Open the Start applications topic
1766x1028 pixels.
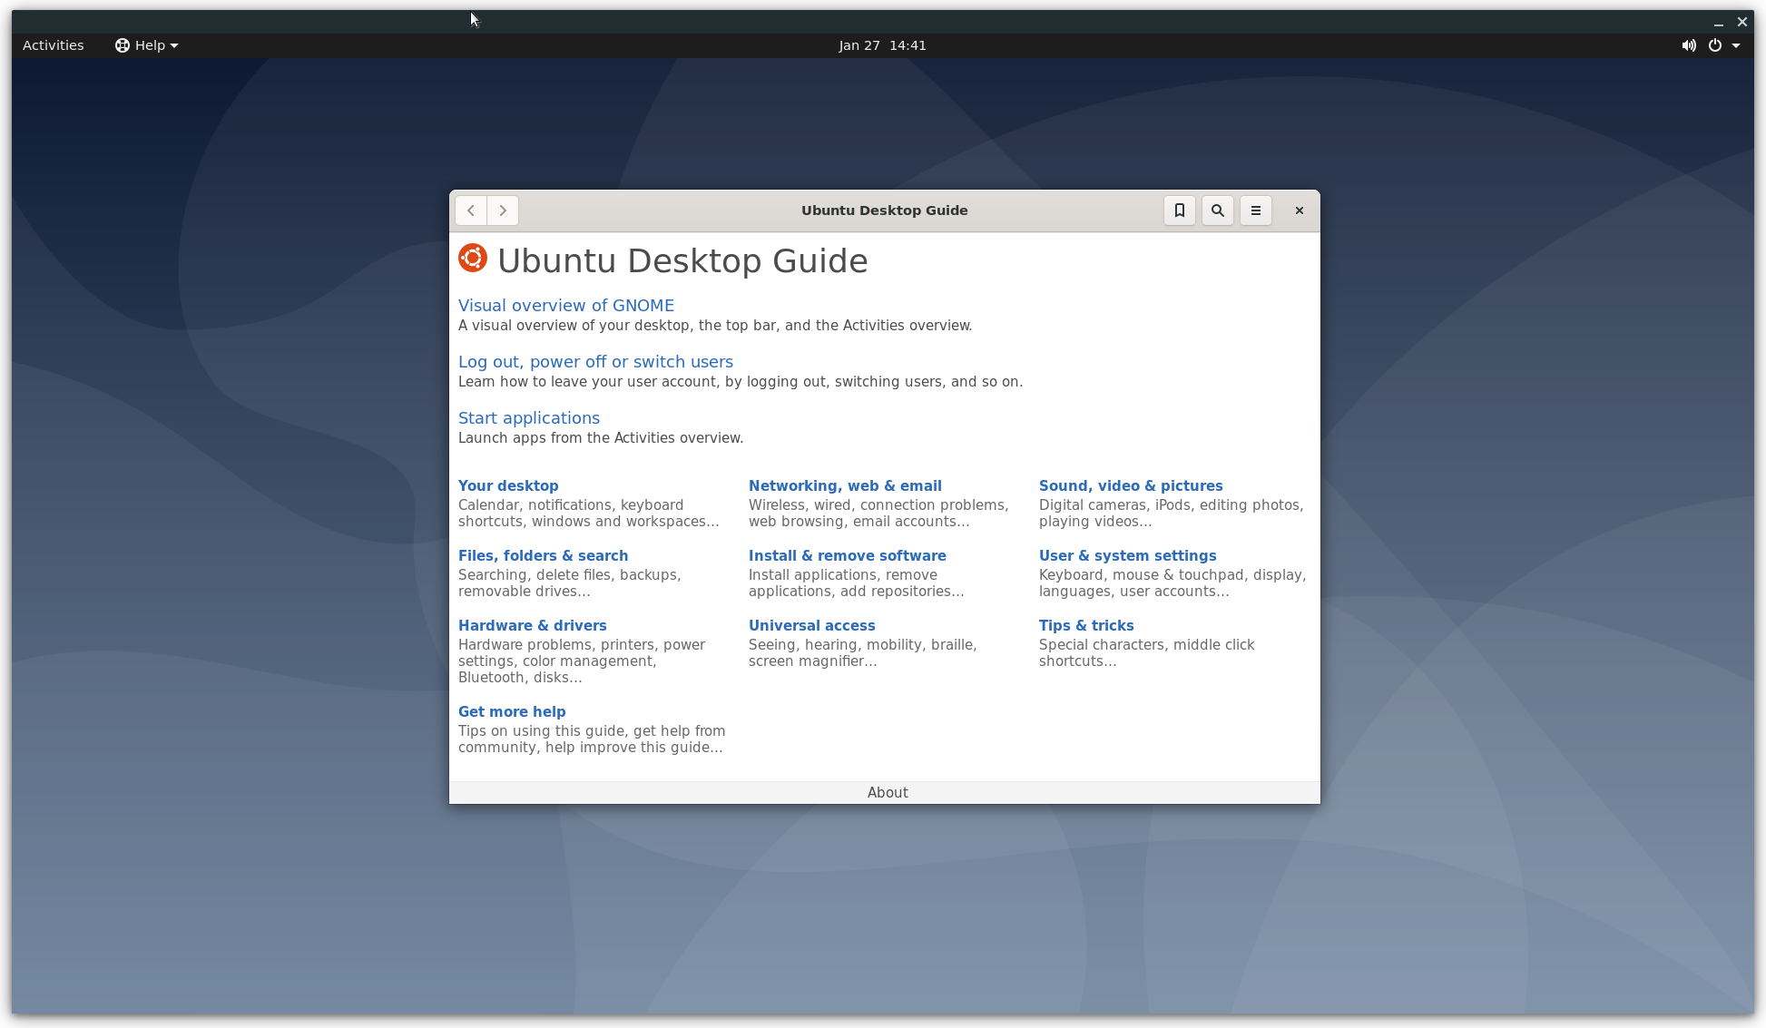529,417
